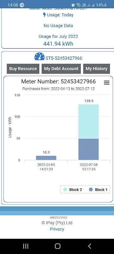Click the Usage: Today label

[x=60, y=15]
